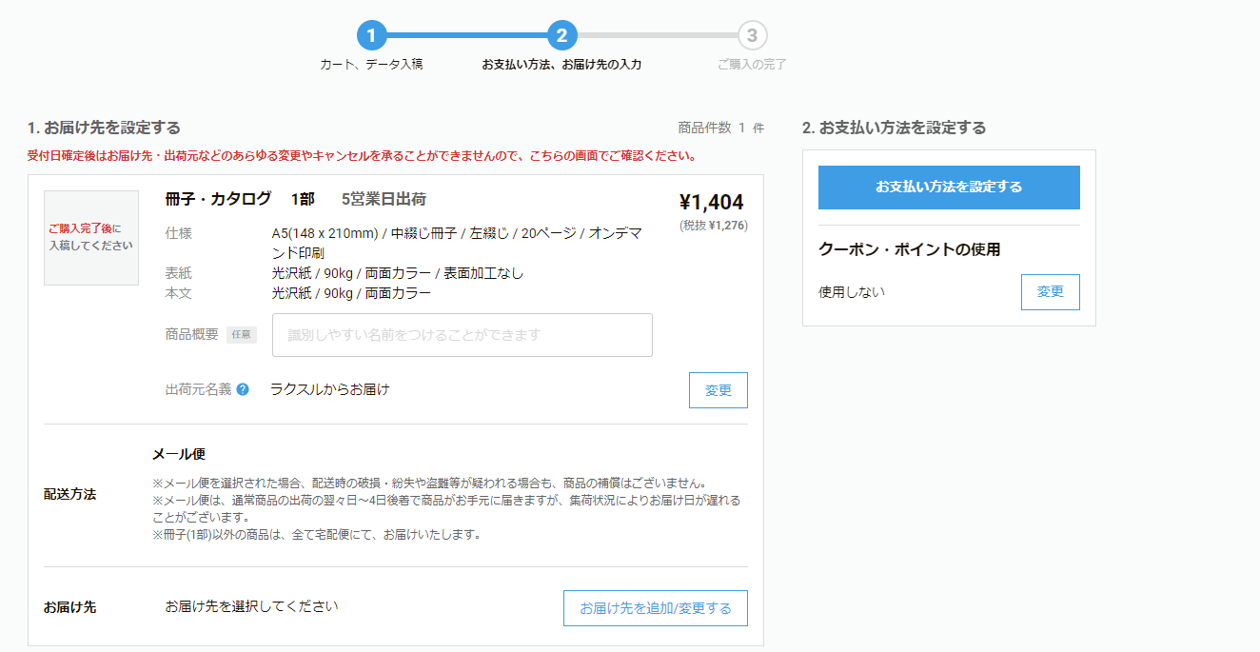Click 変更 beside ラクスルからお届け

point(718,389)
